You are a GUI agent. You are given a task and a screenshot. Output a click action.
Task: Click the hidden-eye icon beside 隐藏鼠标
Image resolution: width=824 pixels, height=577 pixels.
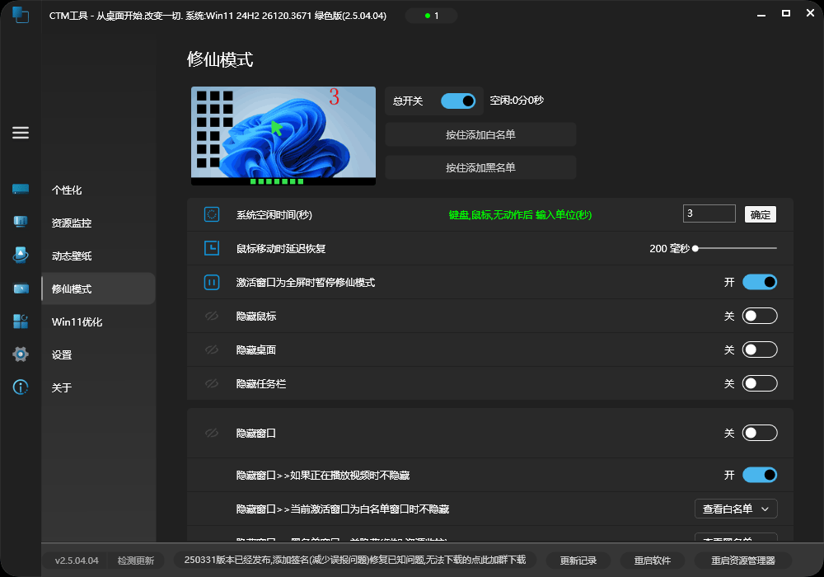pyautogui.click(x=212, y=315)
